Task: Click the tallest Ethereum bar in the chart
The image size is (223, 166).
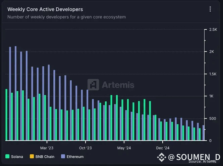Action: tap(16, 93)
